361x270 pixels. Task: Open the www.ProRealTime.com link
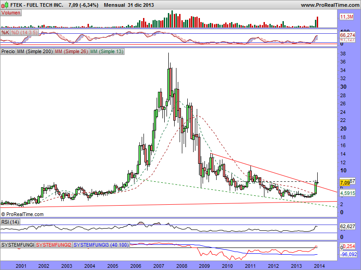click(330, 5)
